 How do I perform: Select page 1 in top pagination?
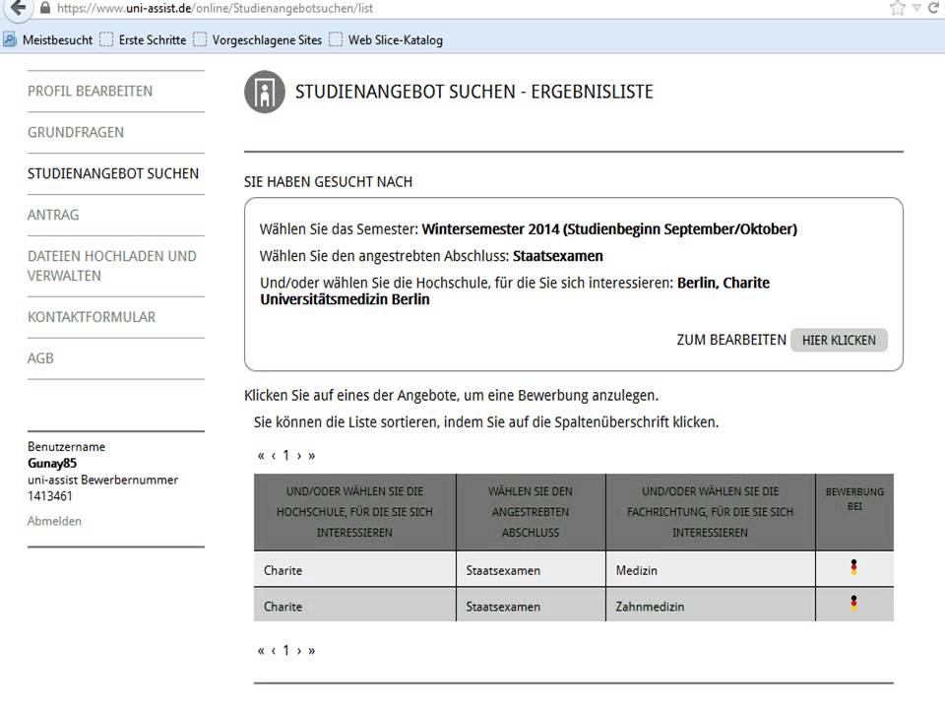tap(286, 455)
